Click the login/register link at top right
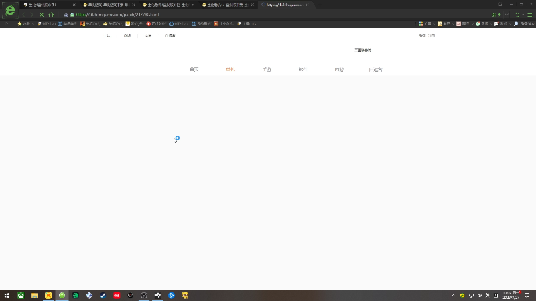This screenshot has width=536, height=301. pos(427,36)
